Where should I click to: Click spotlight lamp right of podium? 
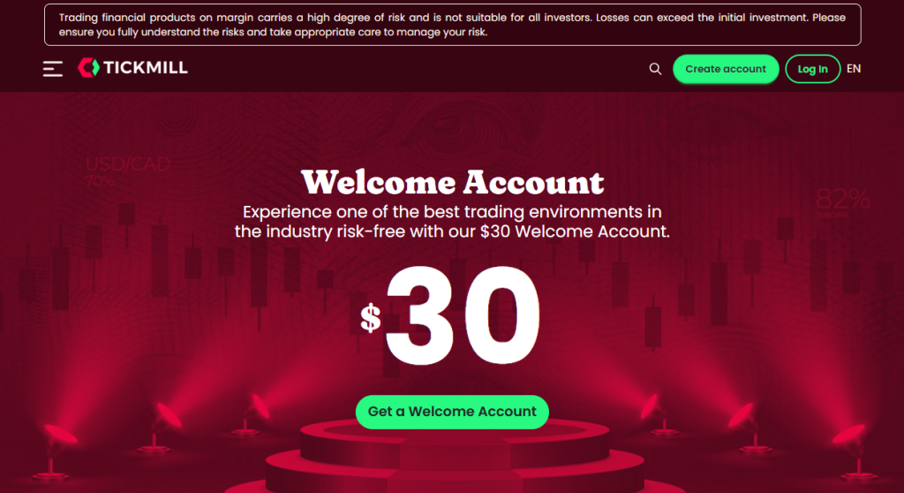point(656,413)
